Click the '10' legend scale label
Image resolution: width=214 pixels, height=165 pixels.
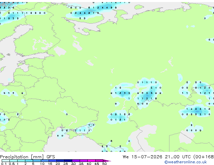pos(42,164)
